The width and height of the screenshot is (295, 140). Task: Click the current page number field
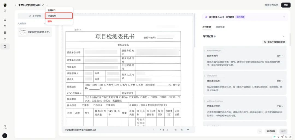pos(154,130)
